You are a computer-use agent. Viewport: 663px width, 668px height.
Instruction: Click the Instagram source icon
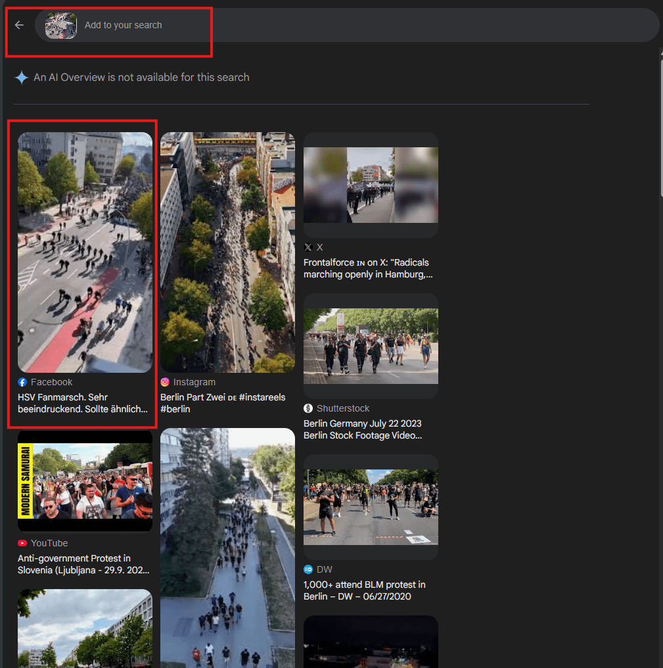(165, 382)
